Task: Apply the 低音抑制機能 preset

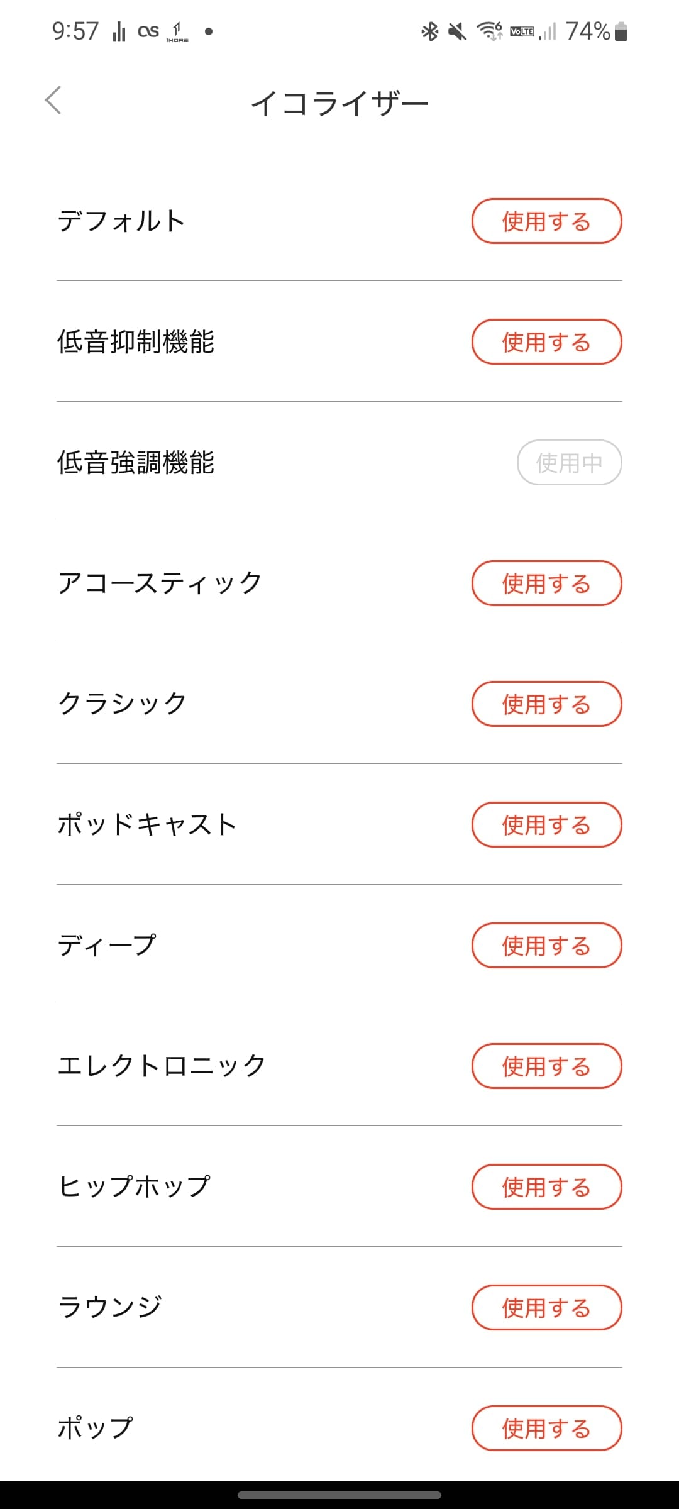Action: point(546,342)
